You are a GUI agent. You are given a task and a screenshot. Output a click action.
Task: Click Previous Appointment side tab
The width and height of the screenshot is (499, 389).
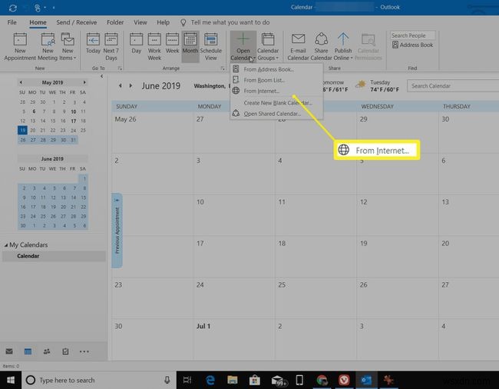coord(117,231)
